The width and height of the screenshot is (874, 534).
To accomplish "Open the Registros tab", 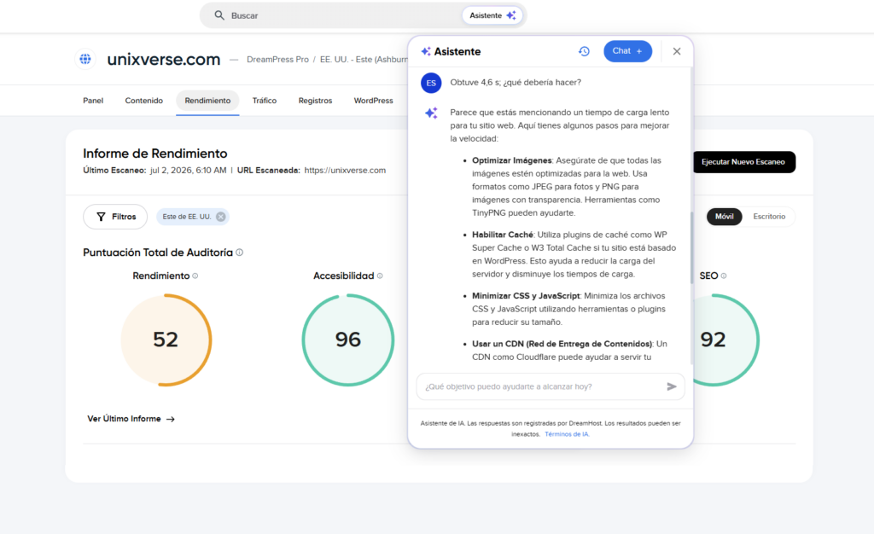I will (315, 101).
